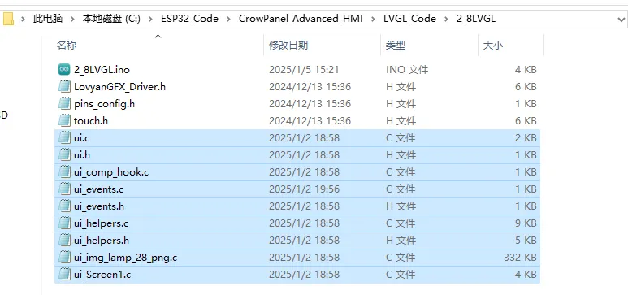Viewport: 628px width, 295px height.
Task: Click the pins_config.h file icon
Action: (x=64, y=104)
